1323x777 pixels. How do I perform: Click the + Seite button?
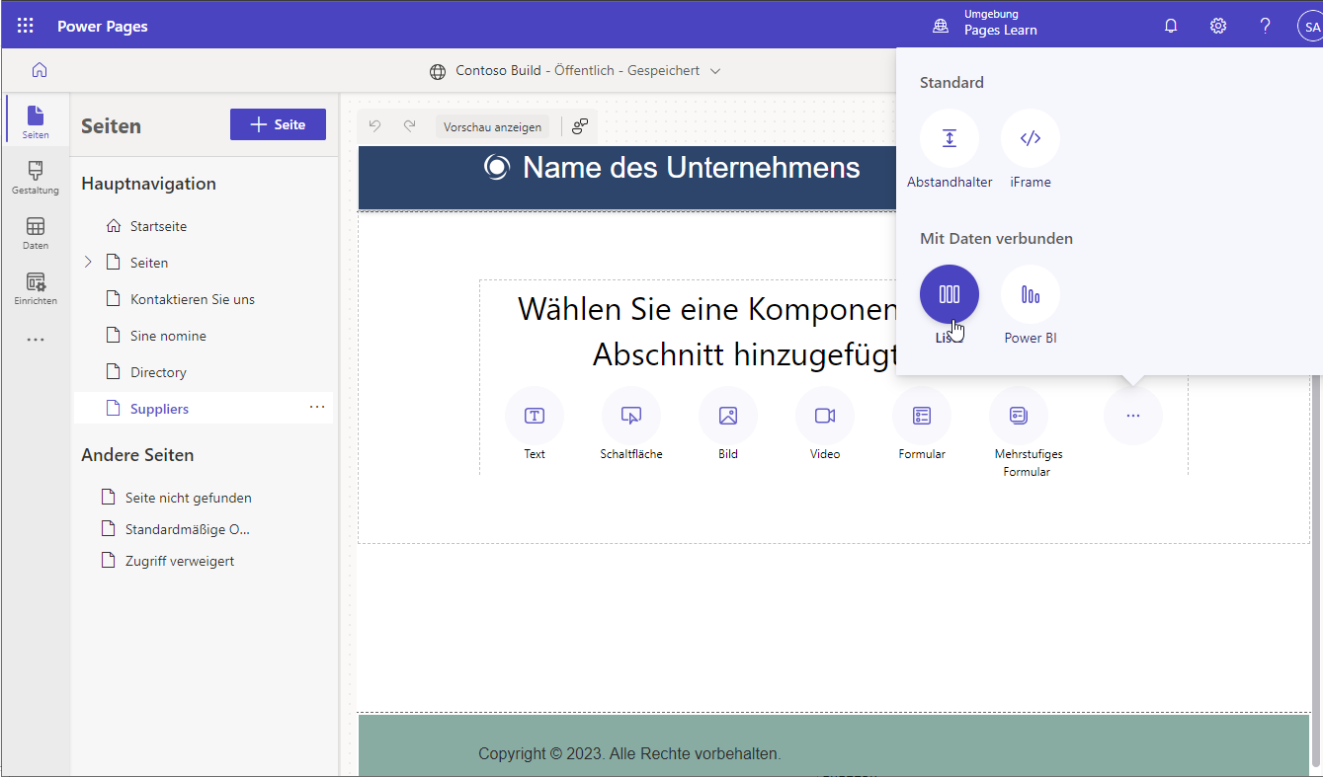point(278,124)
